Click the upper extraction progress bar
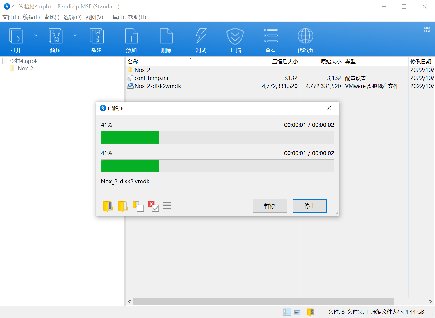435x318 pixels. [x=217, y=137]
